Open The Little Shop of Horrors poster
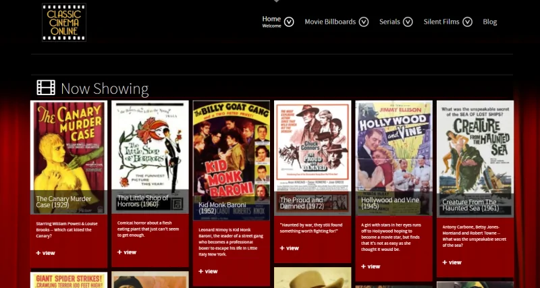540x288 pixels. (x=150, y=156)
